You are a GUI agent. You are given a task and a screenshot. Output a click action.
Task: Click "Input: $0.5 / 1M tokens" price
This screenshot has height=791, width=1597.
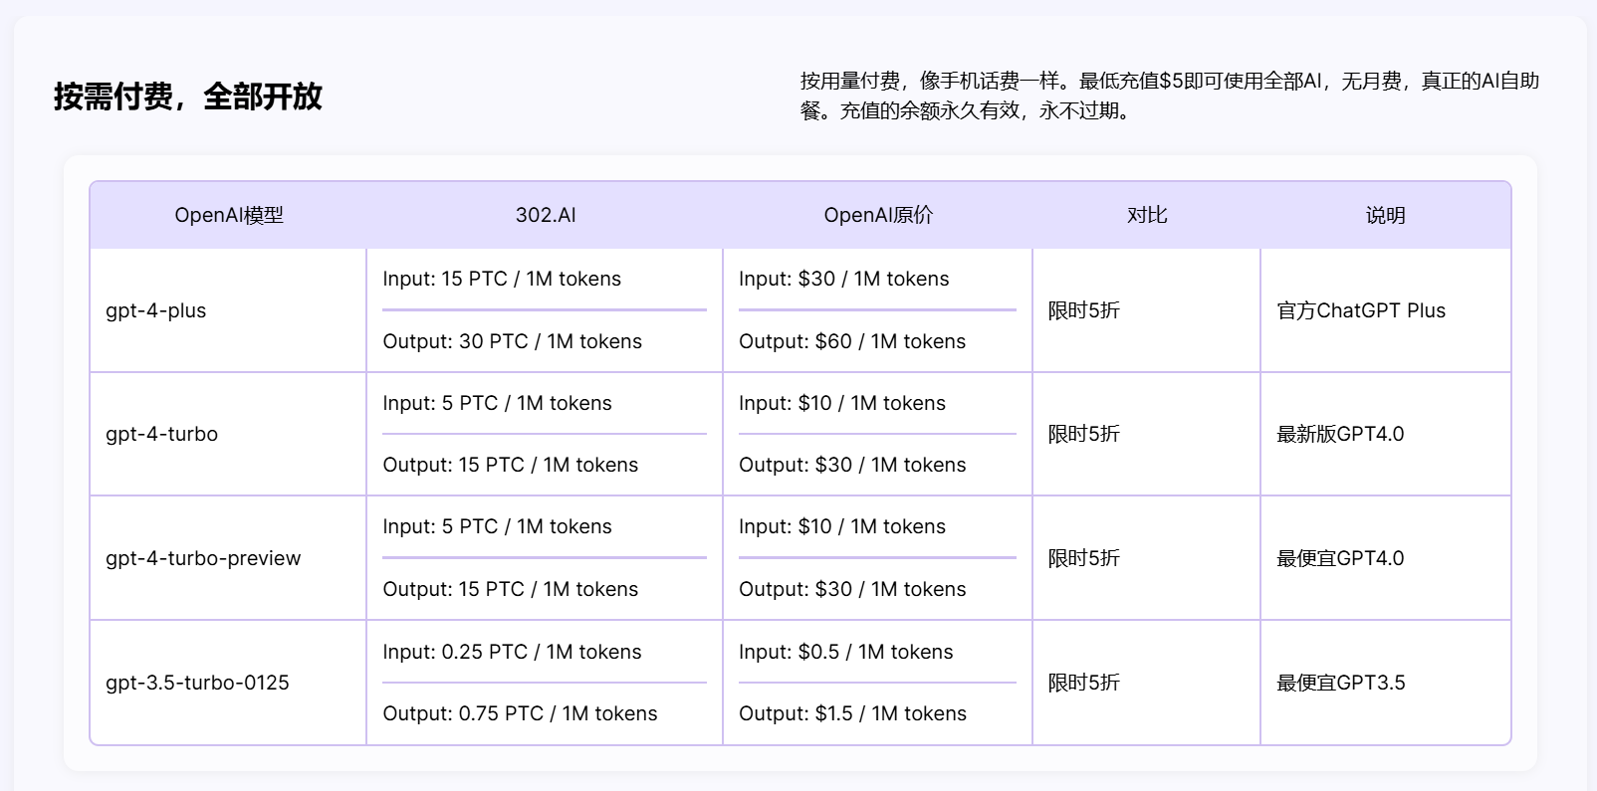(845, 652)
